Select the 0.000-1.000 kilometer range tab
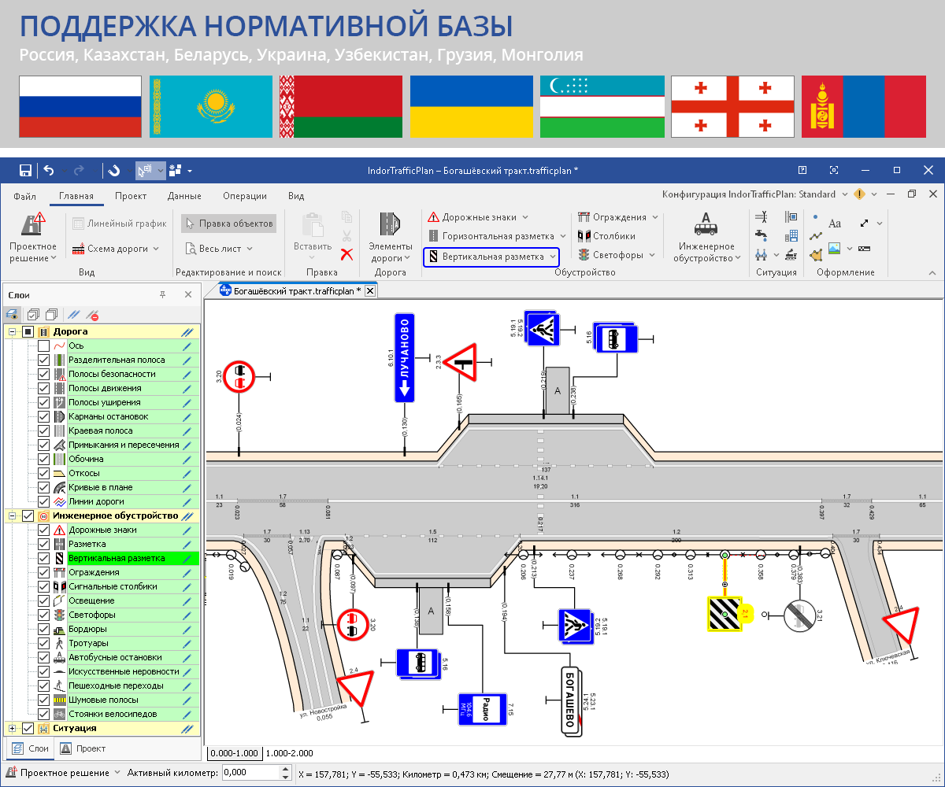 tap(234, 753)
